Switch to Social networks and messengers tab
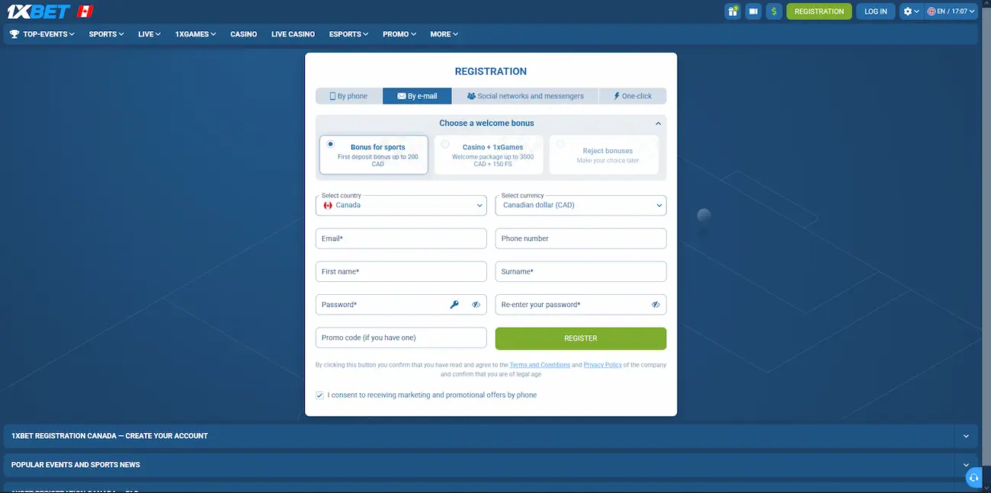991x493 pixels. coord(525,96)
